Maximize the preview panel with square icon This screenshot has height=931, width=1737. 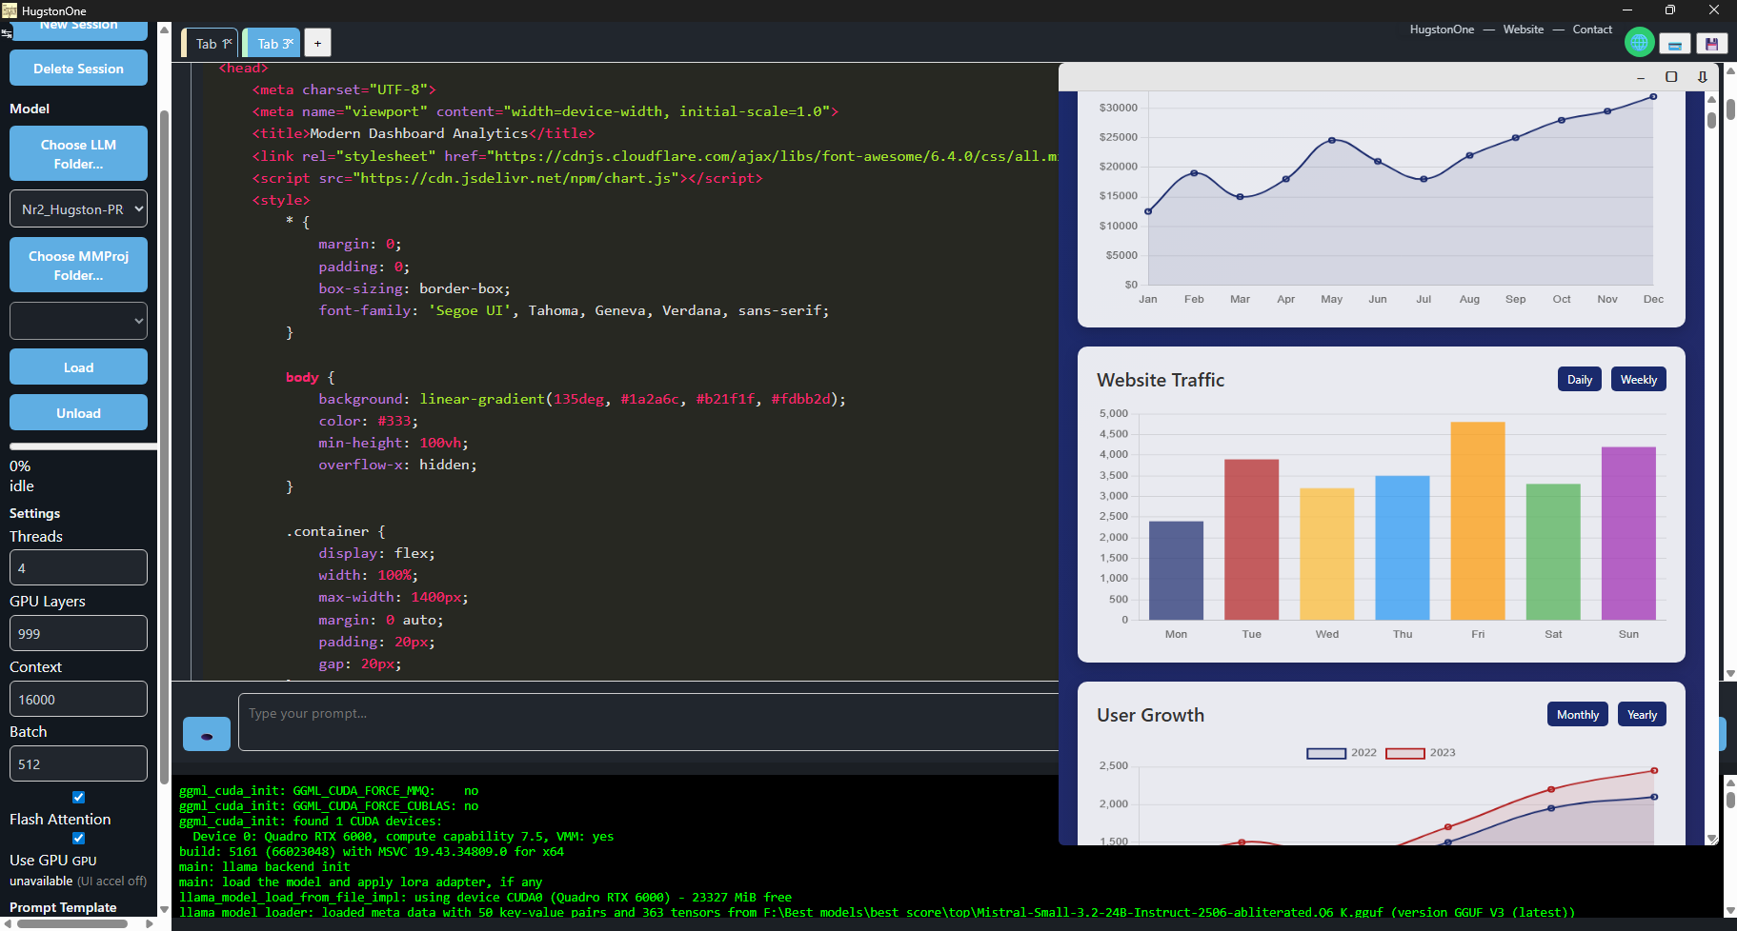click(x=1671, y=77)
